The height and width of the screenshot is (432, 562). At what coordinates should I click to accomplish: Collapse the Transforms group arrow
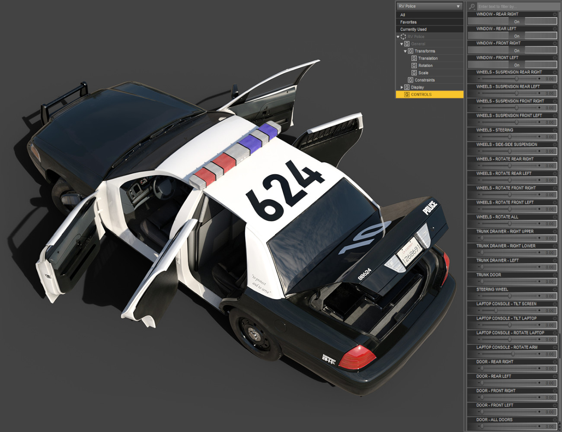pos(405,51)
